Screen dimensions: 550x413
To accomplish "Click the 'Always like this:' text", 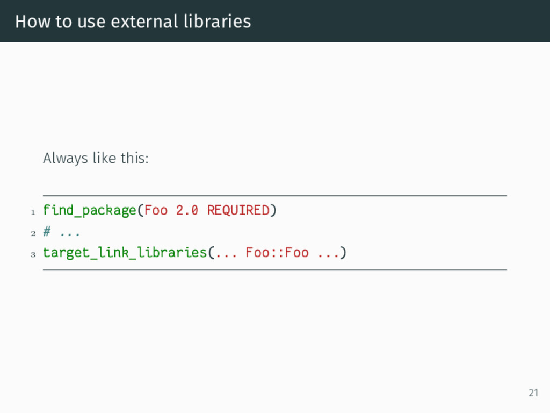I will [96, 158].
